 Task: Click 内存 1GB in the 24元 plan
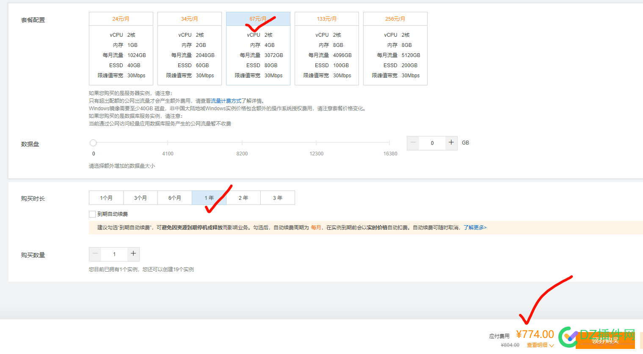pyautogui.click(x=125, y=45)
